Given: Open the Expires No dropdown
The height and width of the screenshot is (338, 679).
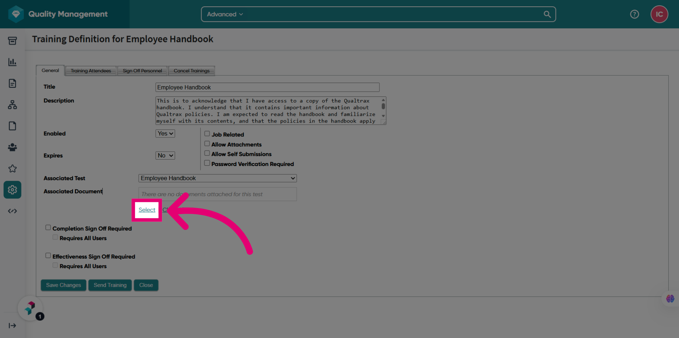Looking at the screenshot, I should [x=165, y=155].
